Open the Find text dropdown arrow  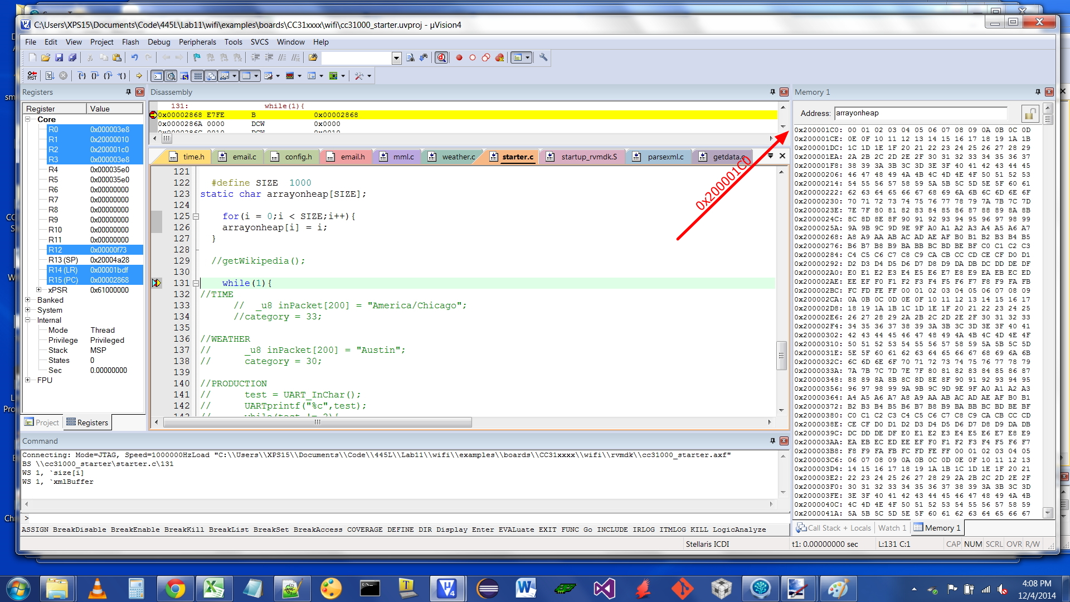tap(396, 58)
